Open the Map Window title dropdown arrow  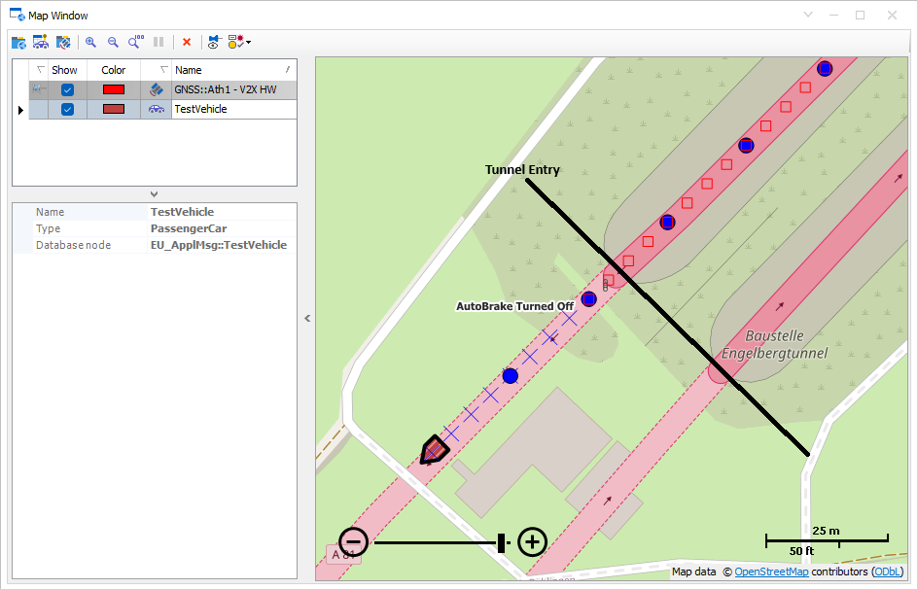(x=808, y=15)
